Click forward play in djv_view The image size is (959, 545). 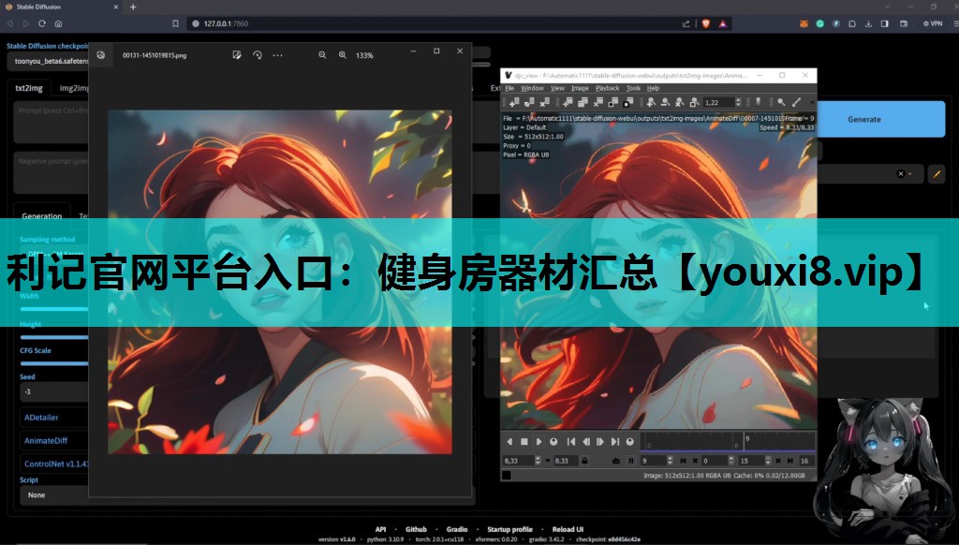[x=539, y=442]
